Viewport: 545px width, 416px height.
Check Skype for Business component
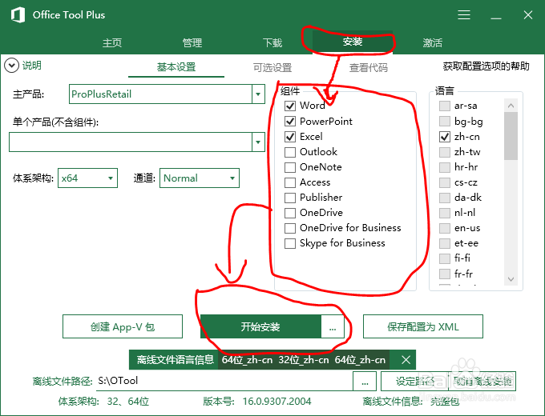[x=290, y=243]
